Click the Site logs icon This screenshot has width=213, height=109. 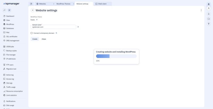coord(4,83)
